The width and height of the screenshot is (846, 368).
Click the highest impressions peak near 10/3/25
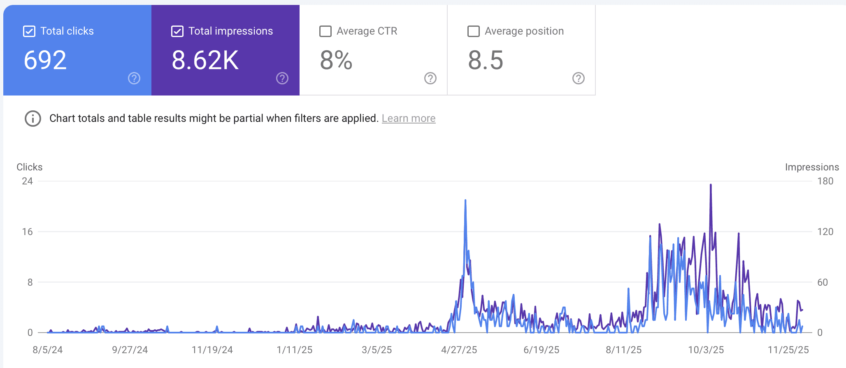[x=711, y=185]
